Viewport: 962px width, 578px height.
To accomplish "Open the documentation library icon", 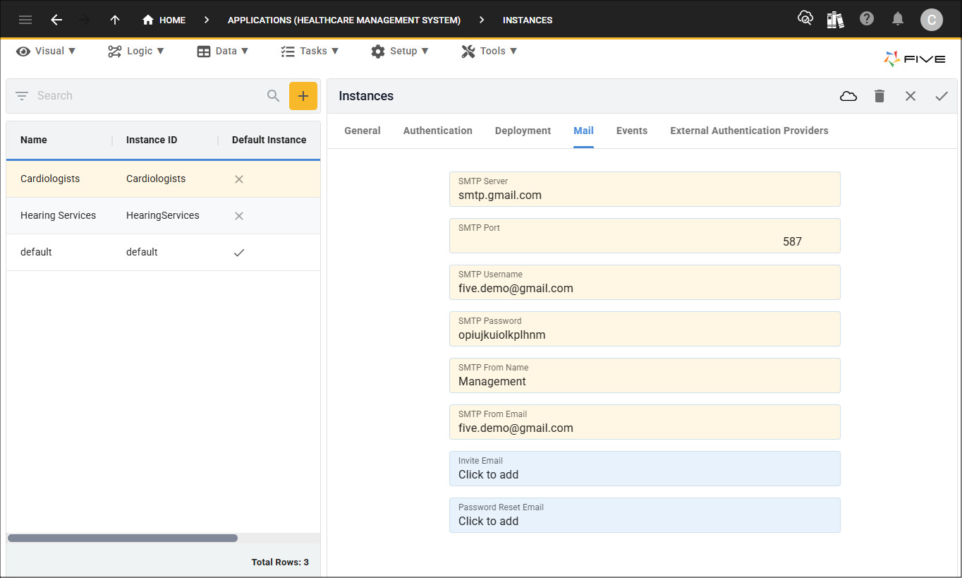I will point(835,19).
